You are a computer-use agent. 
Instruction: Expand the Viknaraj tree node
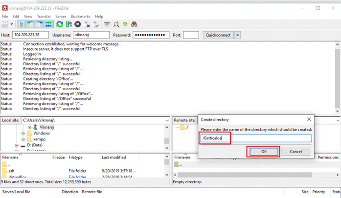[29, 127]
